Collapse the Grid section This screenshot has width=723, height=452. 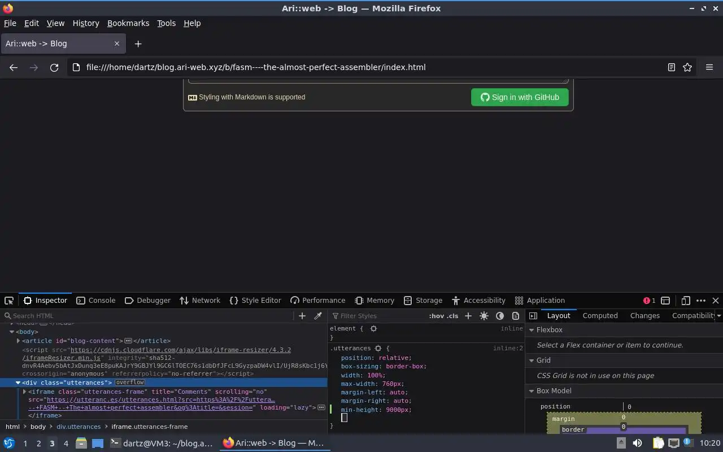pyautogui.click(x=532, y=360)
